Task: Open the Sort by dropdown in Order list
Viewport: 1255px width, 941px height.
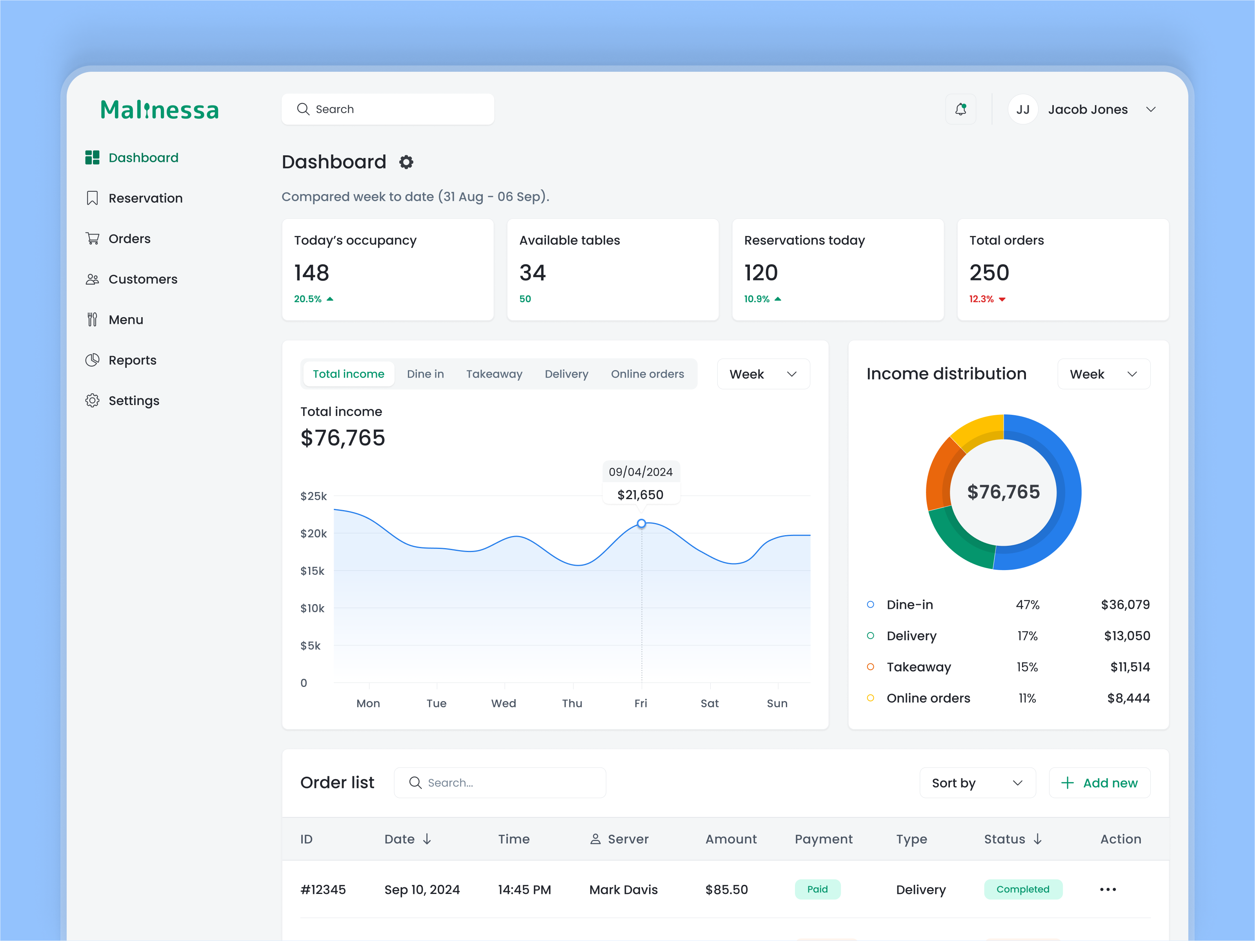Action: (x=977, y=783)
